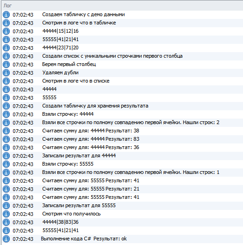Click info icon beside "Записали результат для 44444"
The image size is (243, 245).
pyautogui.click(x=6, y=156)
